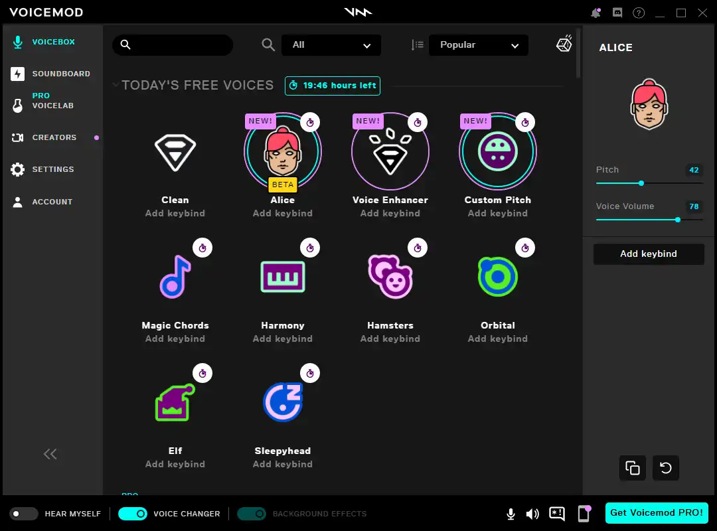Click the Voice Volume value 78
Image resolution: width=717 pixels, height=531 pixels.
tap(694, 206)
